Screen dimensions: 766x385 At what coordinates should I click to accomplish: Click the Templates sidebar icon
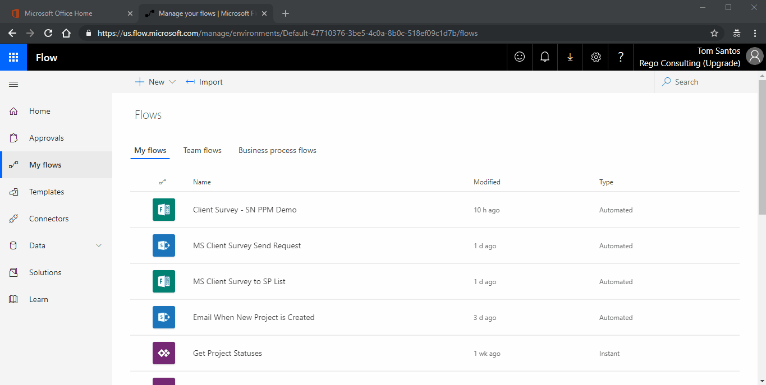[x=13, y=192]
